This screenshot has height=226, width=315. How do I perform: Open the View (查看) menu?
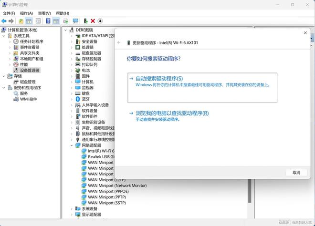coord(44,13)
